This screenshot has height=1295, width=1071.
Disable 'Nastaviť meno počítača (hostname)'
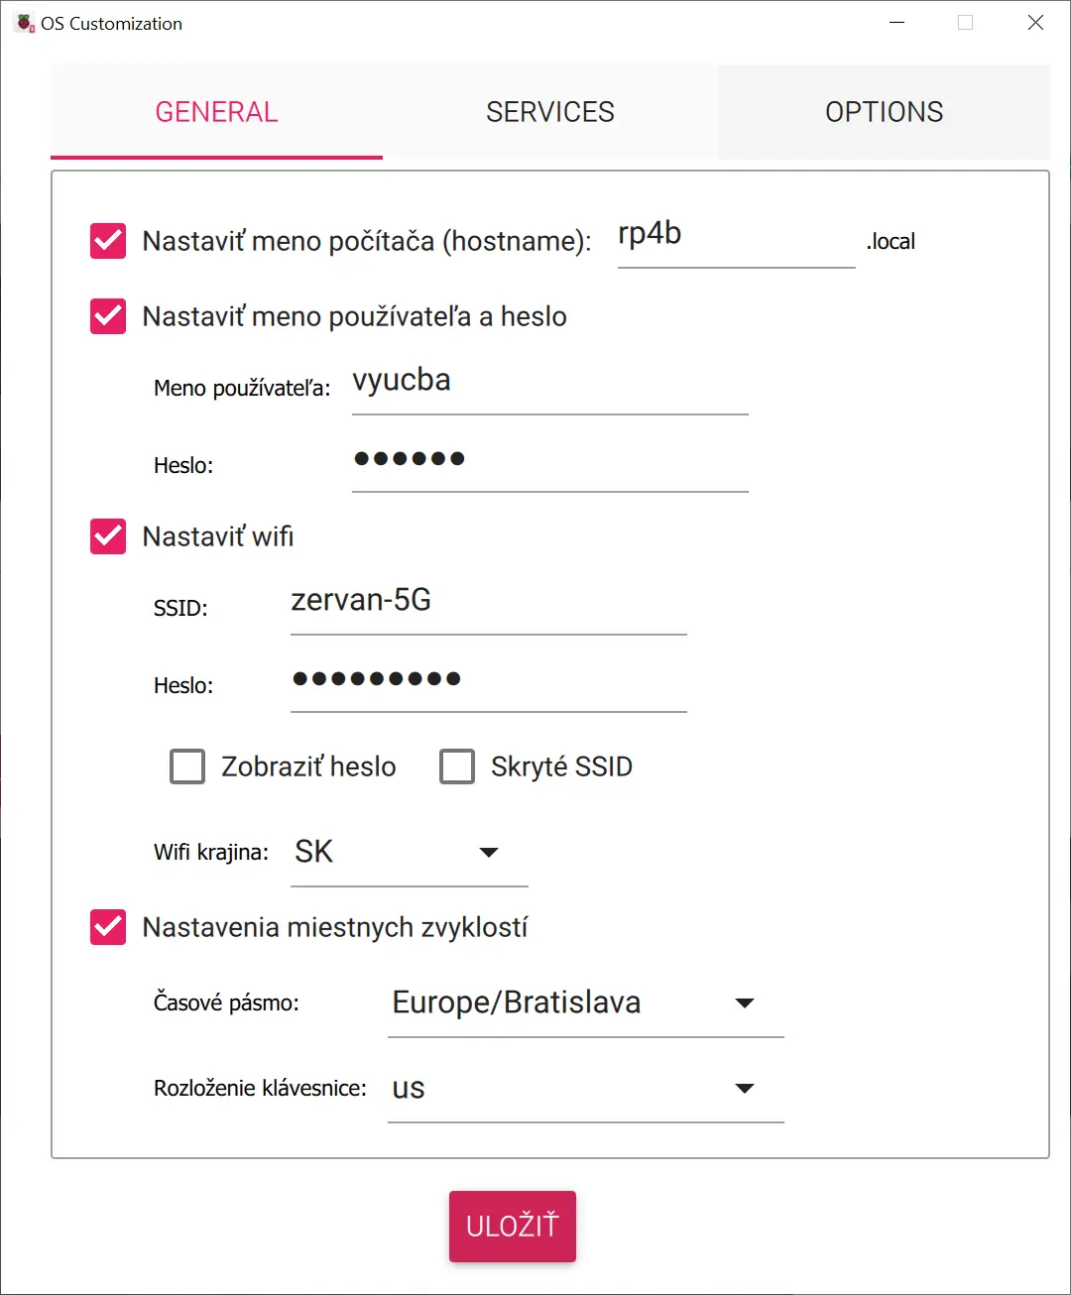107,240
